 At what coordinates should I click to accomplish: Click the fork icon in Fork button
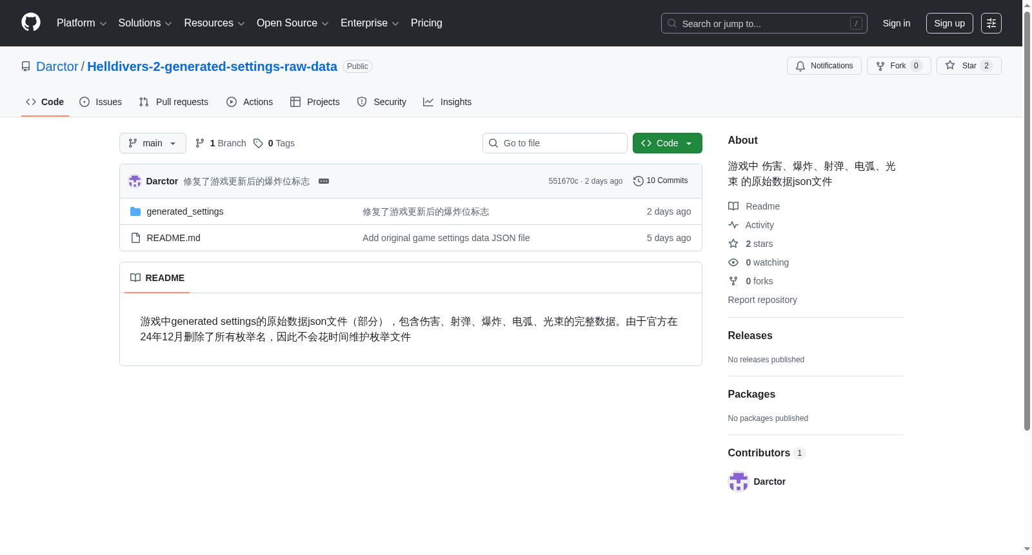pyautogui.click(x=880, y=66)
